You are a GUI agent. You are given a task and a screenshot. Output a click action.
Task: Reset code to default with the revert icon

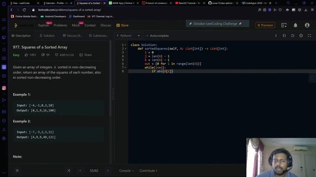coord(292,36)
